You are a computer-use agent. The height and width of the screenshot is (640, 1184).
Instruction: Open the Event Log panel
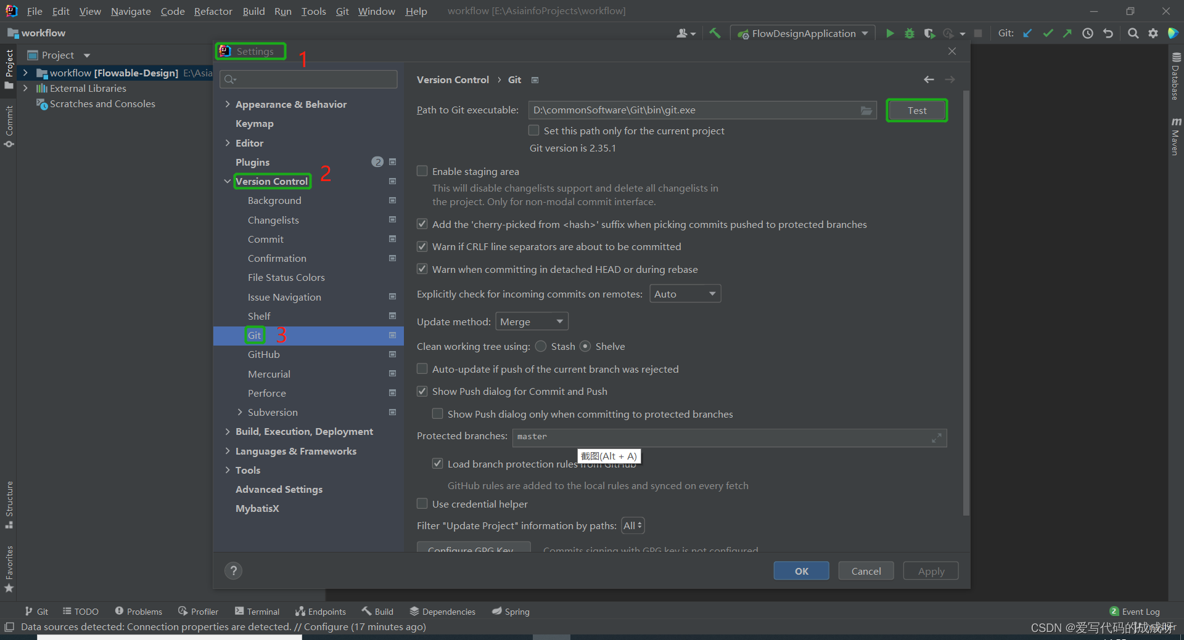point(1135,611)
